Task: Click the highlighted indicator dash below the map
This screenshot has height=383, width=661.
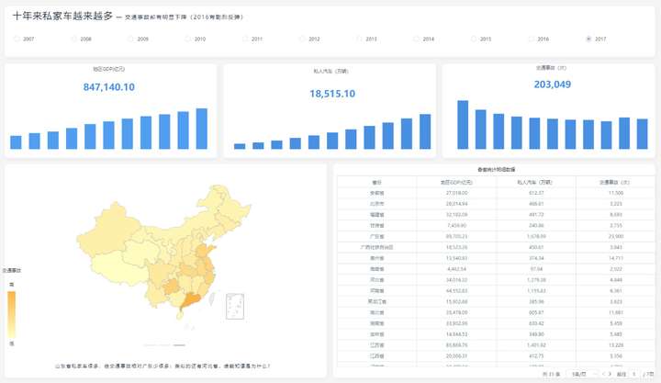Action: pos(179,345)
